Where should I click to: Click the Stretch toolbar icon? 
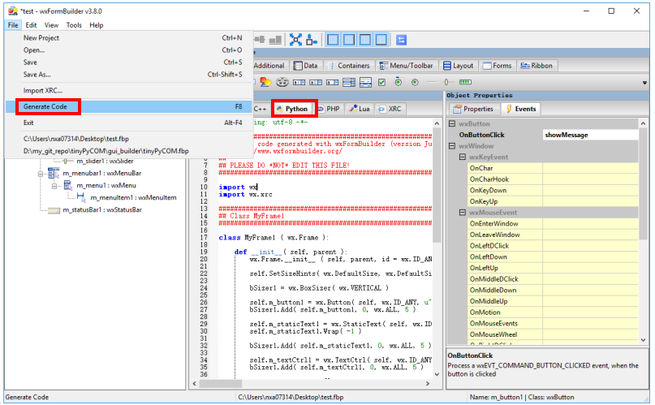point(312,40)
